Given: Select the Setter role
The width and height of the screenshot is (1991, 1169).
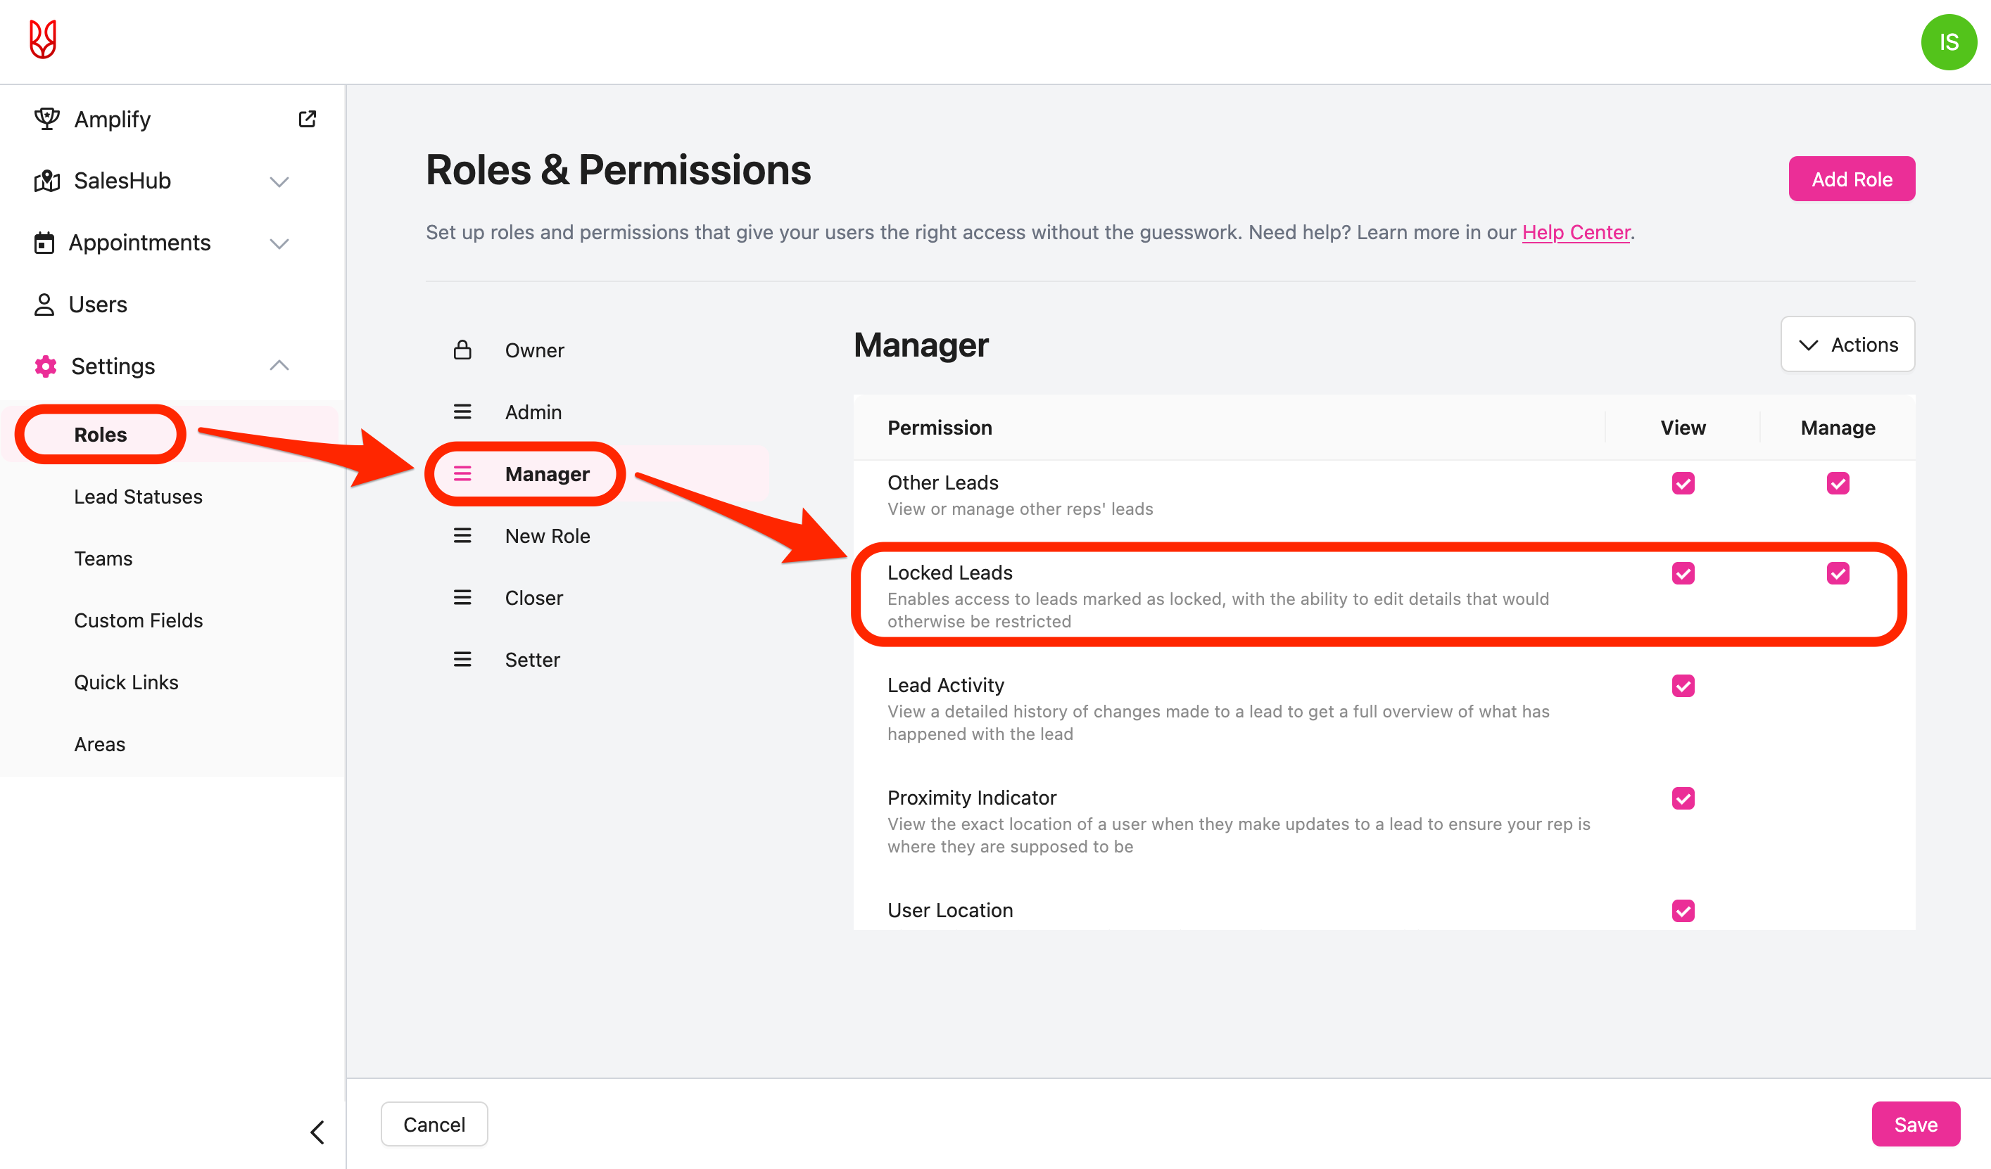Looking at the screenshot, I should point(532,659).
